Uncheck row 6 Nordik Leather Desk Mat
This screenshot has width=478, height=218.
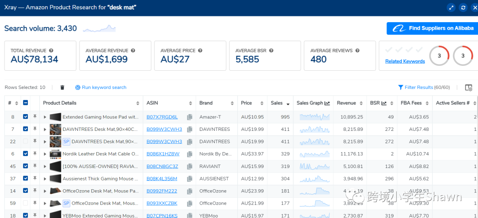[x=26, y=153]
